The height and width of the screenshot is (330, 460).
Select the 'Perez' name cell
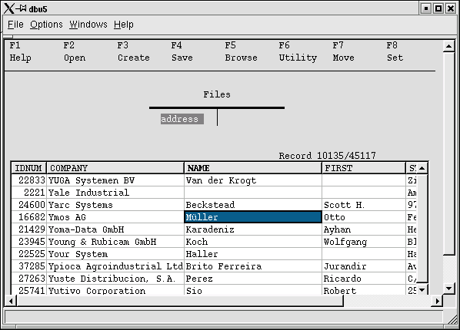point(253,279)
